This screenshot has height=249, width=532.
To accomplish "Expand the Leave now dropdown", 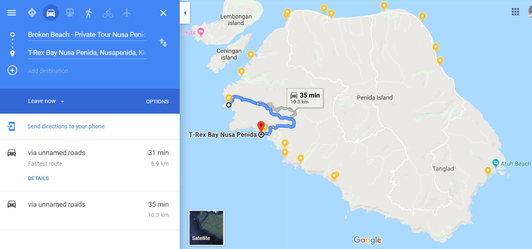I will 46,101.
